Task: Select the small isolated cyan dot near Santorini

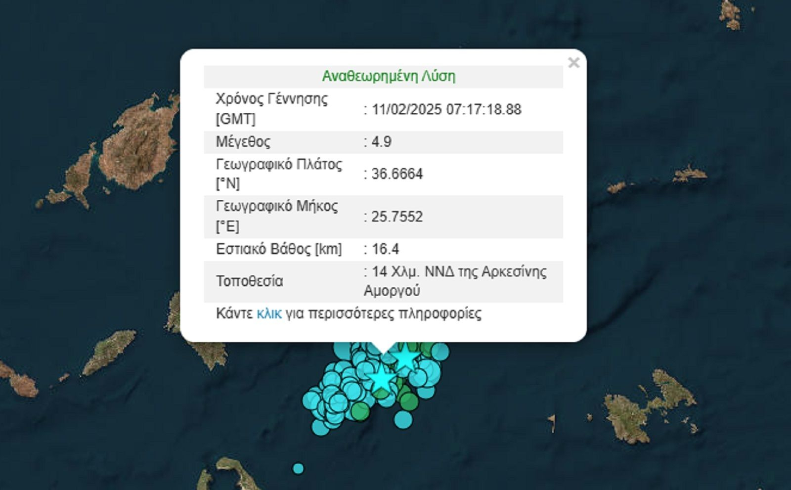Action: point(298,468)
